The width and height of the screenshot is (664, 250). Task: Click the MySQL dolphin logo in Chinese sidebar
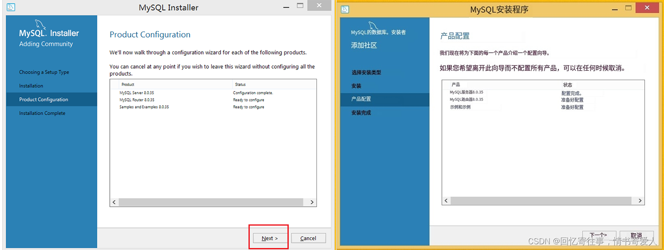click(x=374, y=26)
